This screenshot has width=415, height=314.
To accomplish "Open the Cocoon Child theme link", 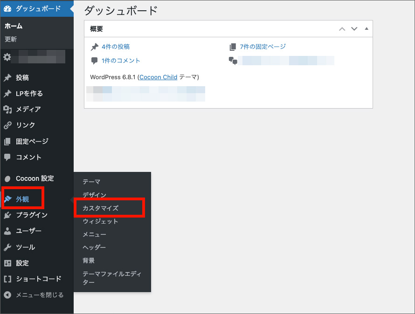I will click(x=158, y=77).
